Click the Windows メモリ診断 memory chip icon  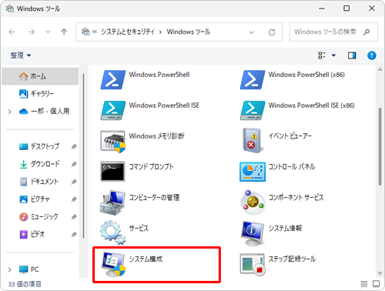tap(113, 142)
